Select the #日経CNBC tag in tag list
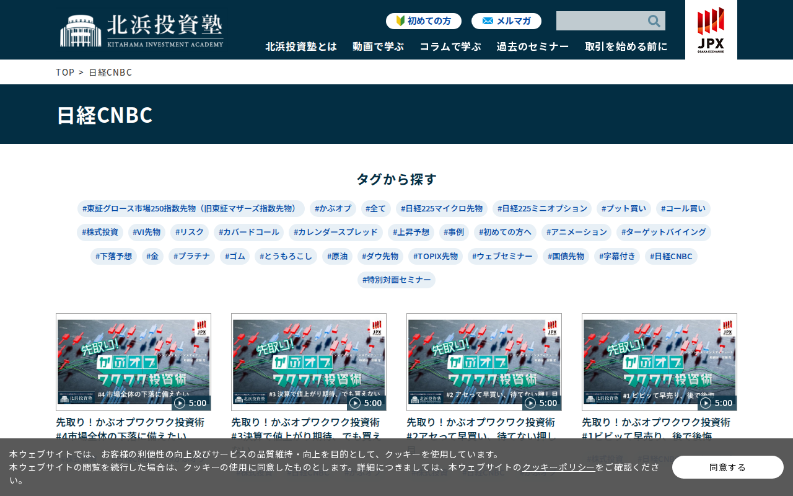Screen dimensions: 793x496 click(671, 257)
